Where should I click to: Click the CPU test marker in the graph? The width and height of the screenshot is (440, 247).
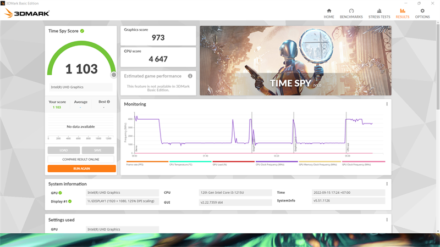348,148
